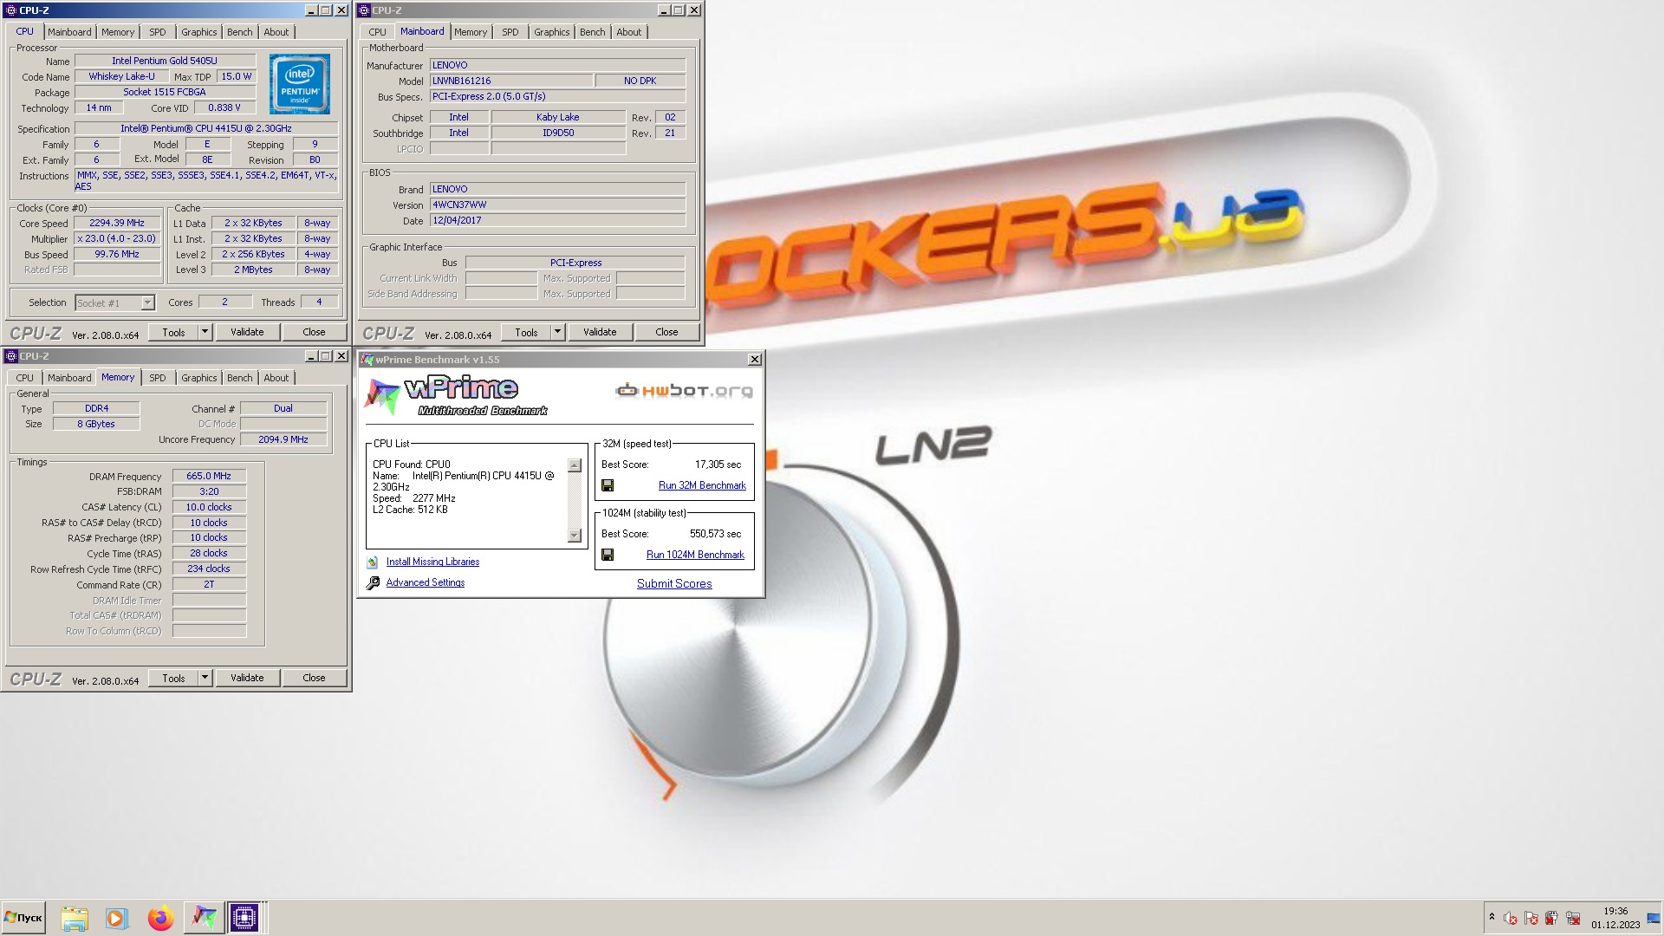The width and height of the screenshot is (1664, 936).
Task: Click Validate in the CPU window
Action: 247,332
